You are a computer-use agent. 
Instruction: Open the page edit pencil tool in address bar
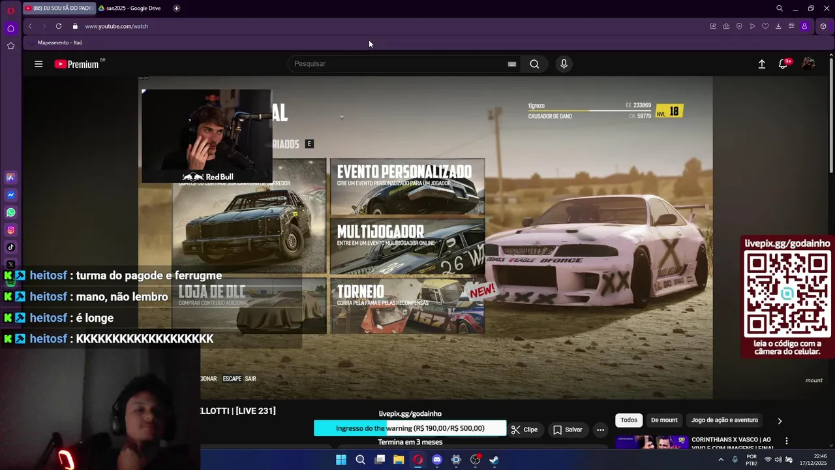click(x=713, y=26)
